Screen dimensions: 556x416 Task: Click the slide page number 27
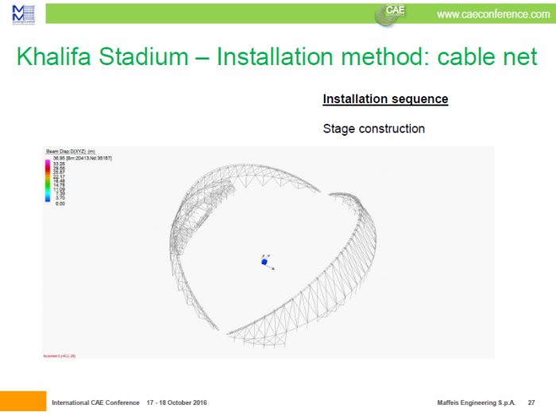[x=531, y=403]
